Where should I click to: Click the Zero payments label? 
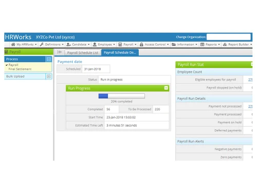tap(231, 157)
